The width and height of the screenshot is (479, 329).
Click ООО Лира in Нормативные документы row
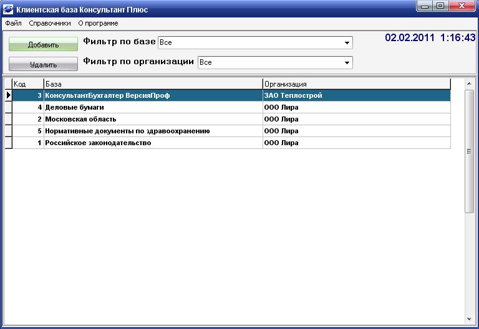357,131
